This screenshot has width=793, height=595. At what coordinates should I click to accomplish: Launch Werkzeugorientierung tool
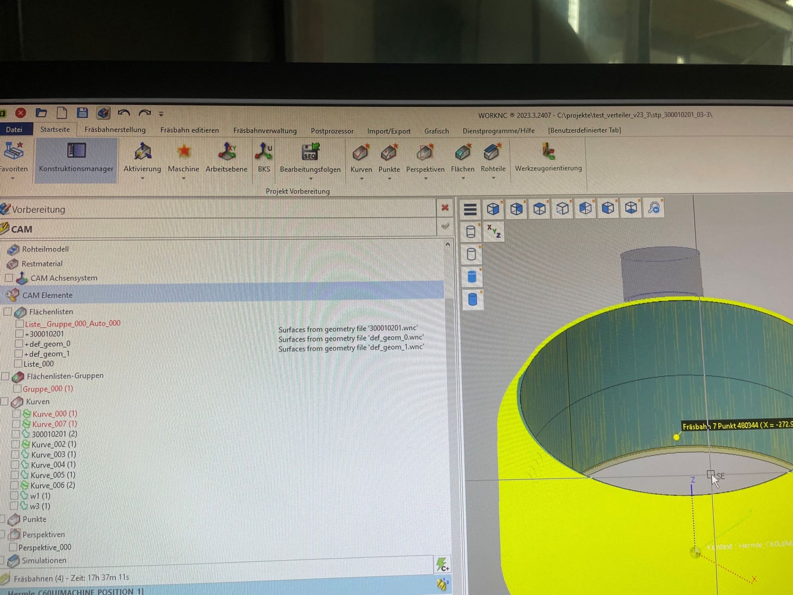pyautogui.click(x=548, y=152)
